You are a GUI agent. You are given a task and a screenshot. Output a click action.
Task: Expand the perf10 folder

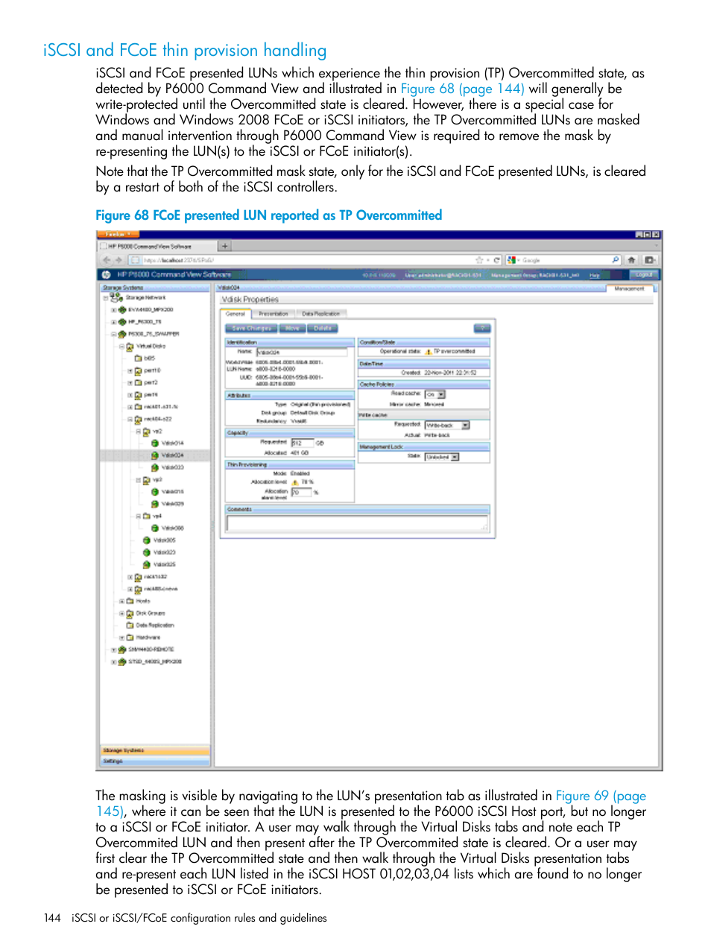(x=130, y=371)
